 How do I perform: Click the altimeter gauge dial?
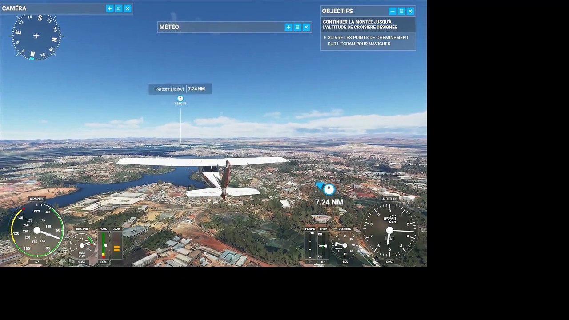(389, 230)
